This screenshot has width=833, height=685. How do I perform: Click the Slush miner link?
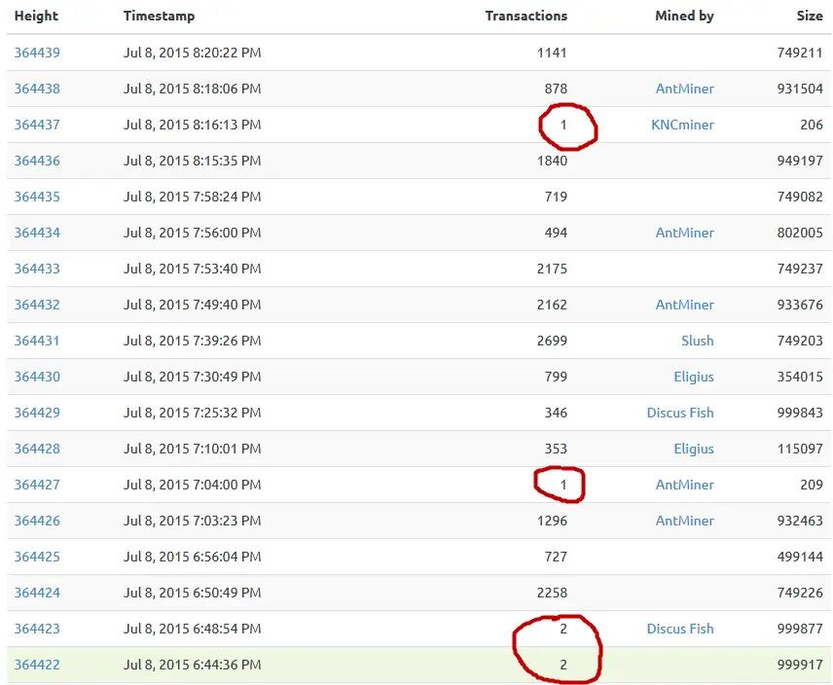697,341
